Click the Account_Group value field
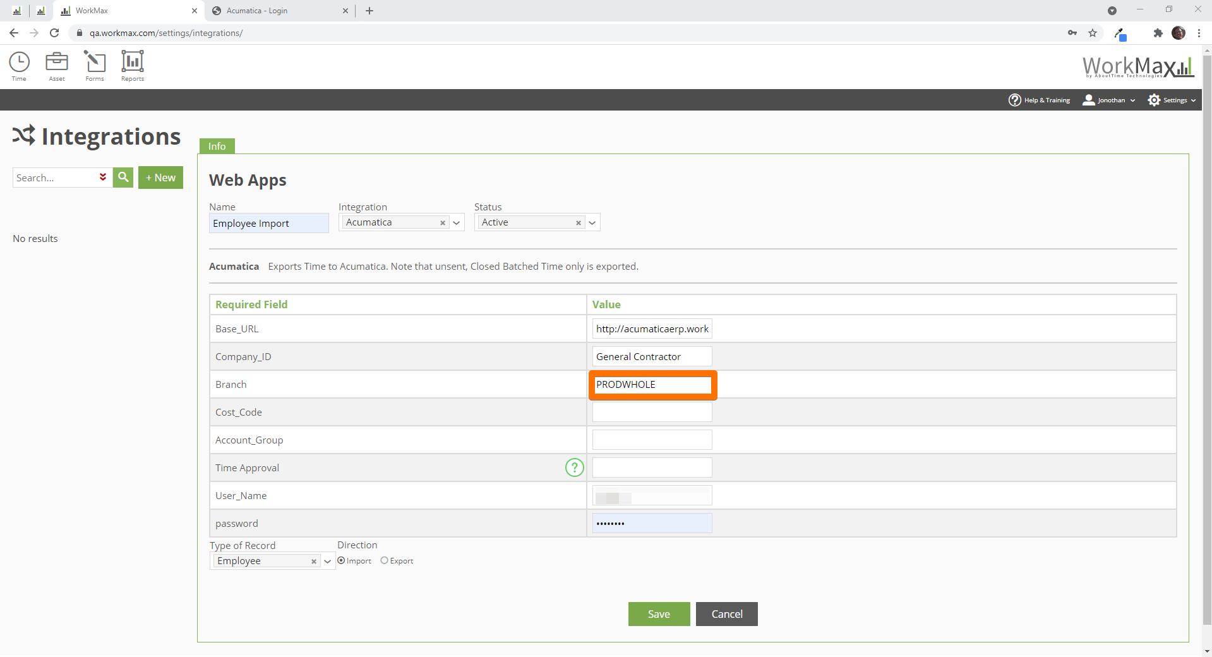 652,440
